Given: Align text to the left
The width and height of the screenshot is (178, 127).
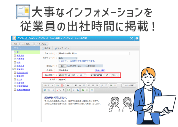Looking at the screenshot, I should (x=89, y=85).
